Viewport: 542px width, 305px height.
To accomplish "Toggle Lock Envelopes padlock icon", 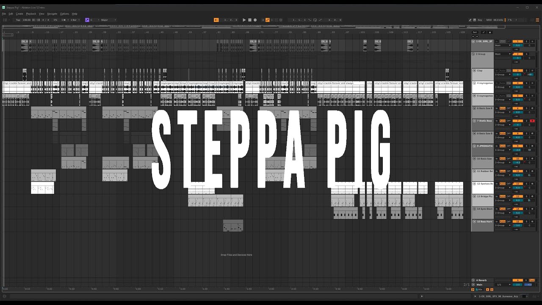I will pos(490,32).
